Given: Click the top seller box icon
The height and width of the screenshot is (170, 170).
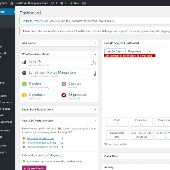Looking at the screenshot, I should pos(24,73).
